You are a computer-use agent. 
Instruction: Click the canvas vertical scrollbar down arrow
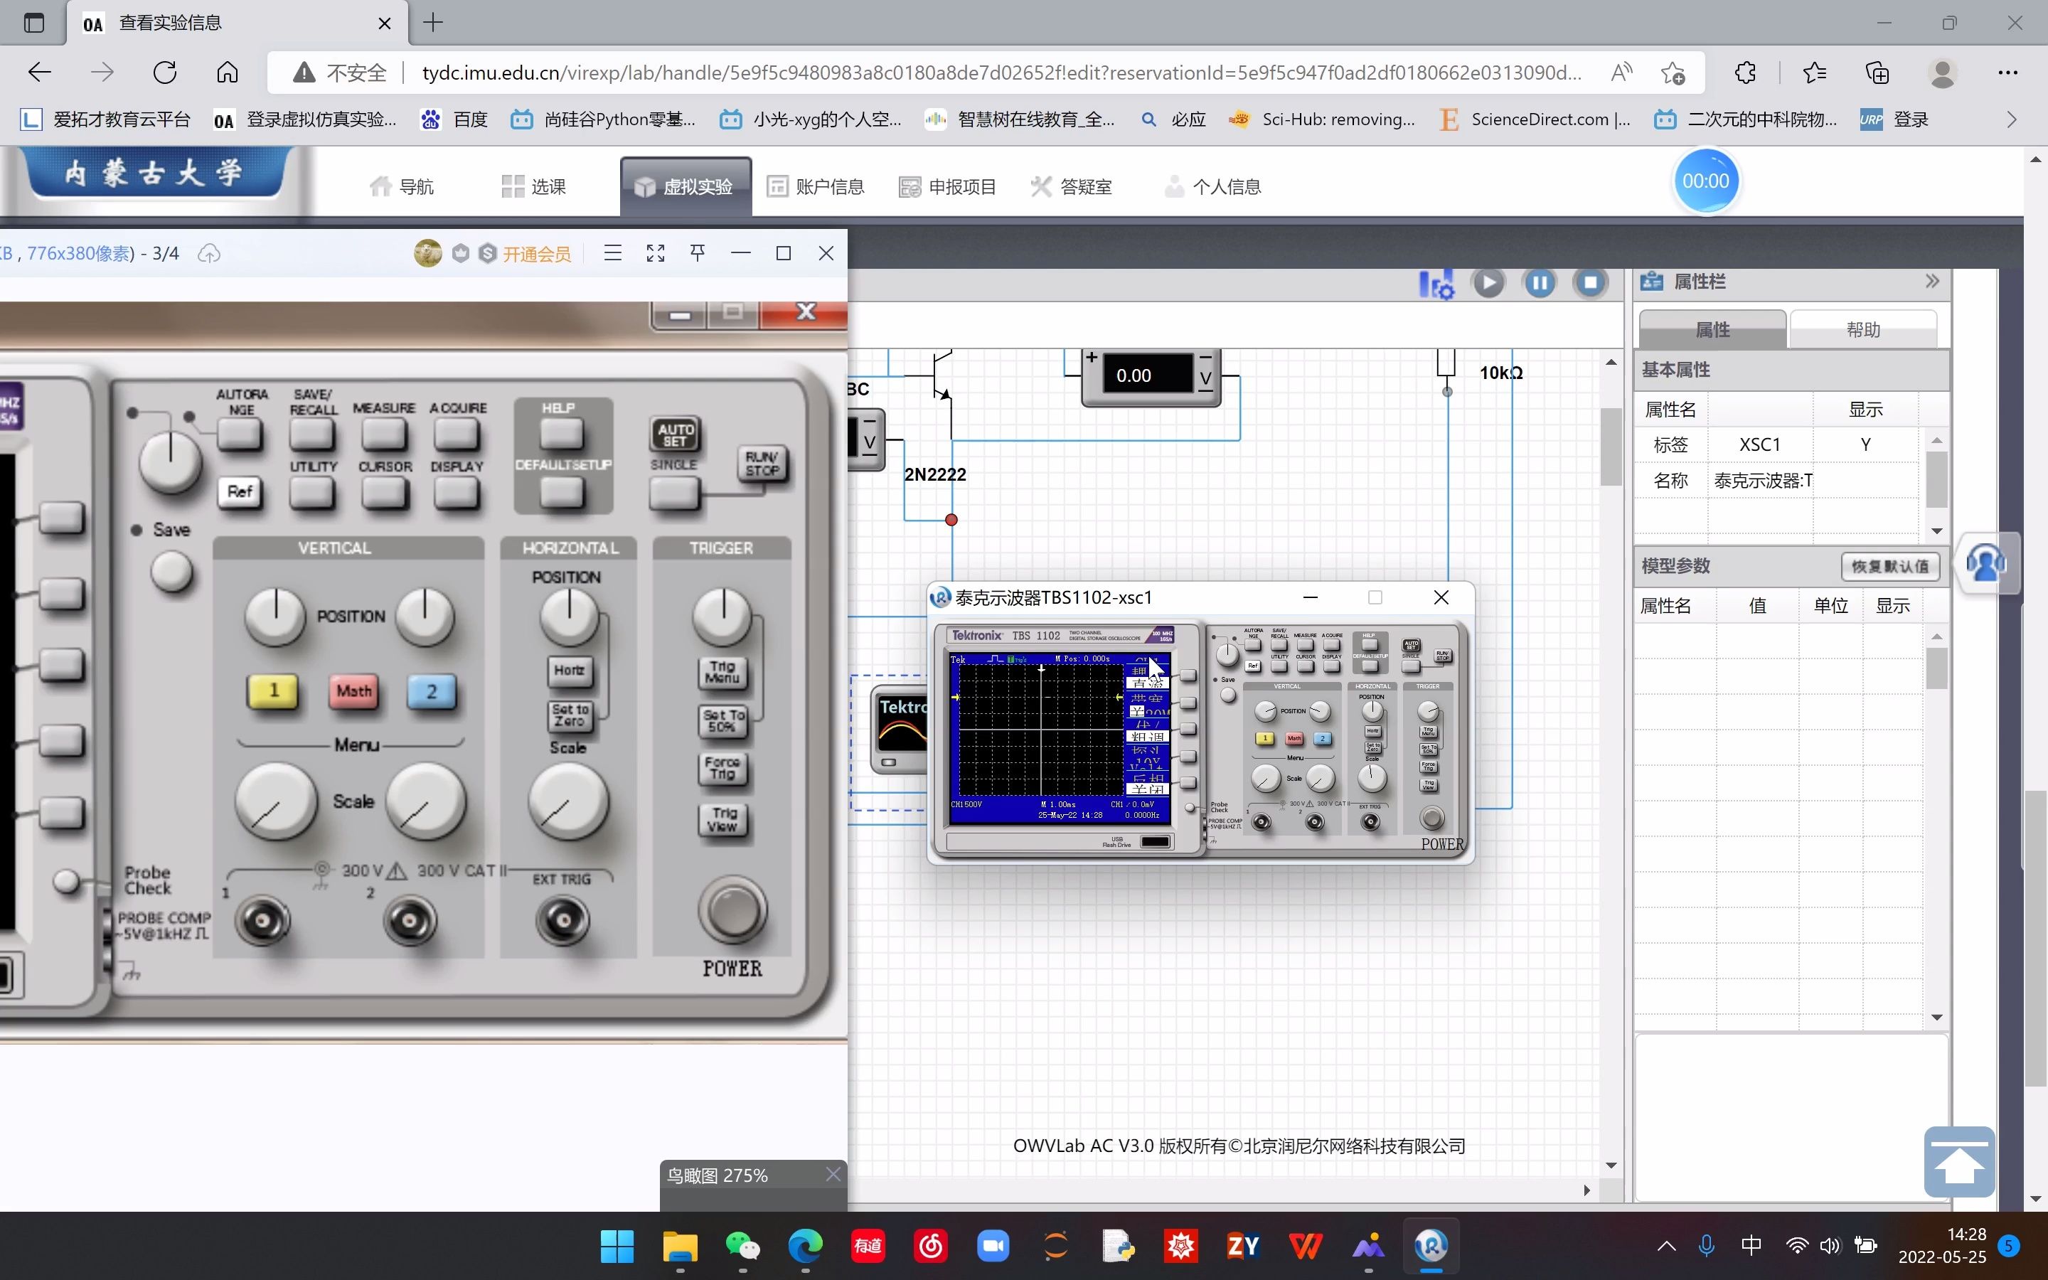[x=1611, y=1166]
